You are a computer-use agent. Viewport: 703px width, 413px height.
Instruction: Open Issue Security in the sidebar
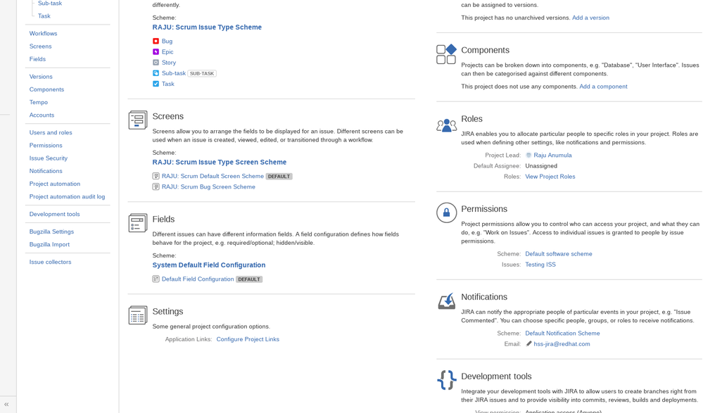(49, 158)
